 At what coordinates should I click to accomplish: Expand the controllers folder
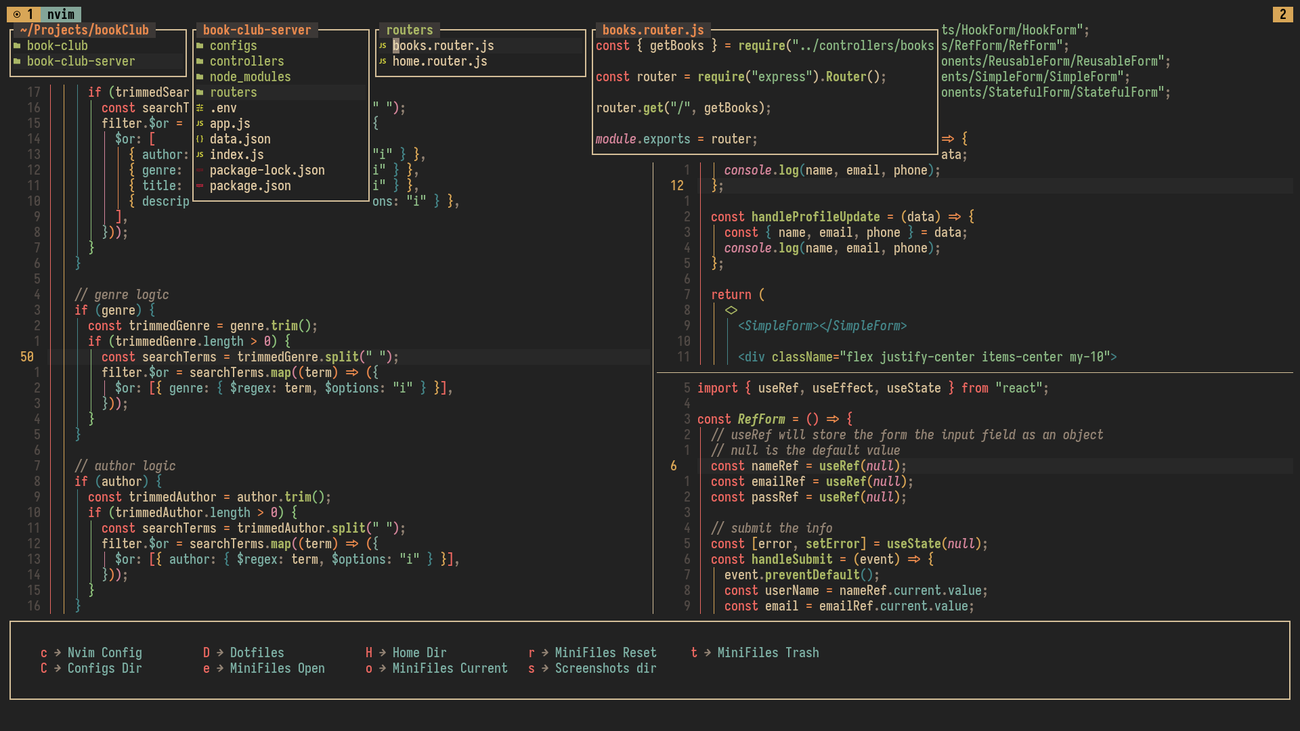coord(246,62)
